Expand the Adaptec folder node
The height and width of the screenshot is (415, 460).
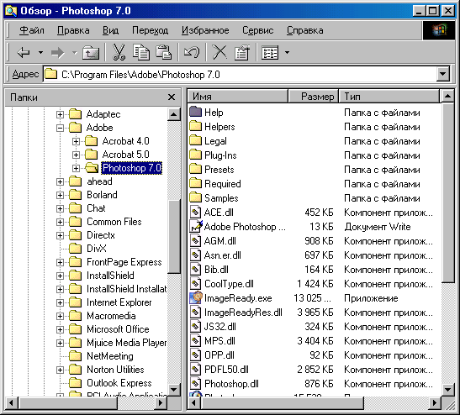[60, 114]
